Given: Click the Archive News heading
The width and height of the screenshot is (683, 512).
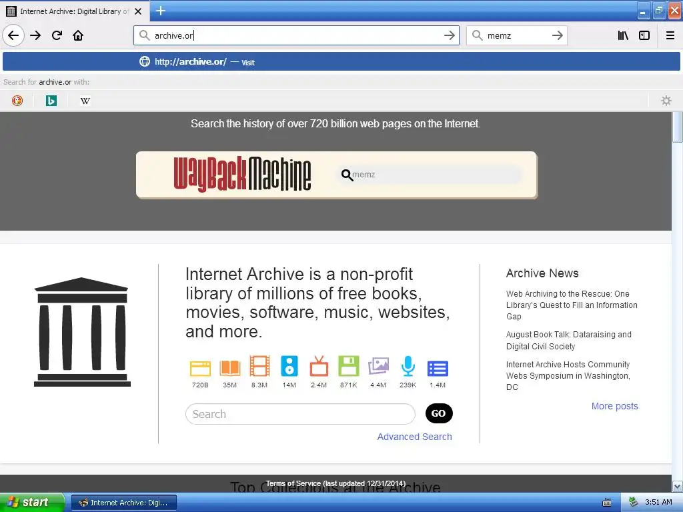Looking at the screenshot, I should (542, 273).
